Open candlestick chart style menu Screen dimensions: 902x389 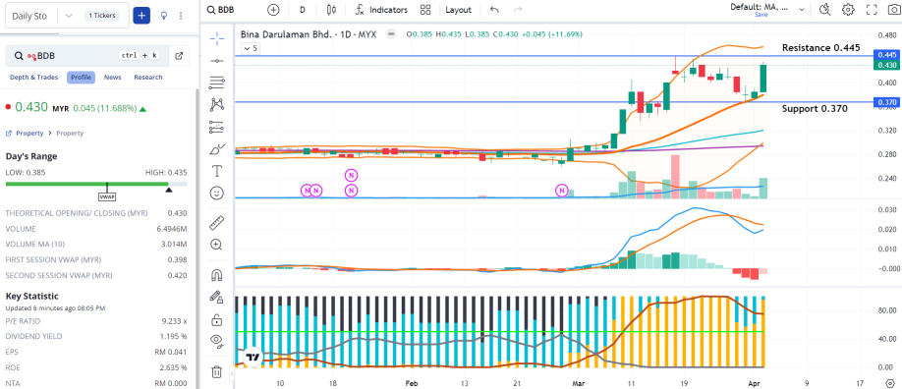pyautogui.click(x=330, y=10)
